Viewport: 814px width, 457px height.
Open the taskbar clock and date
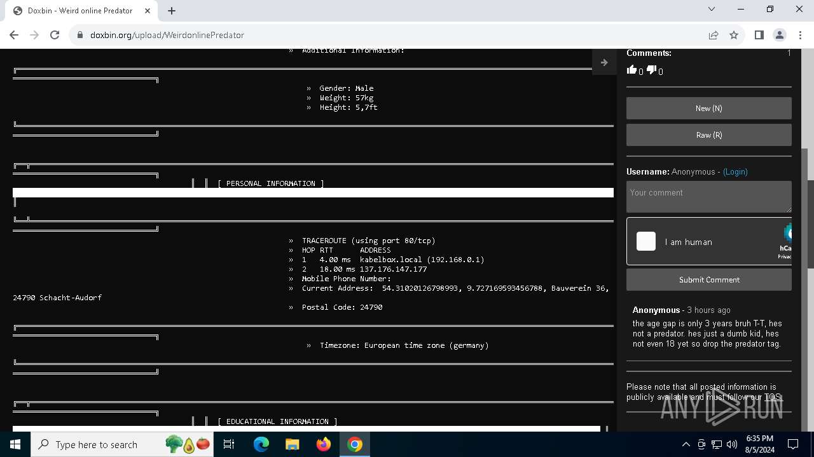pos(759,444)
